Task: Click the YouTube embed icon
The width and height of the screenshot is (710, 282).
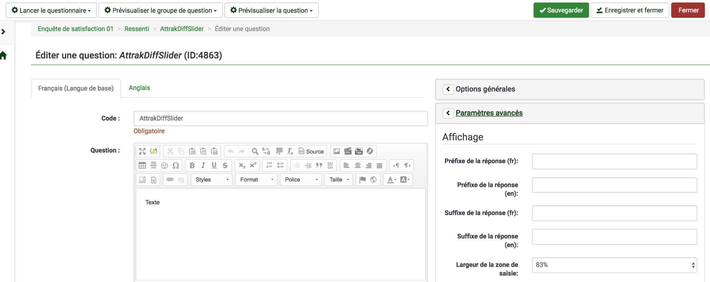Action: [359, 151]
